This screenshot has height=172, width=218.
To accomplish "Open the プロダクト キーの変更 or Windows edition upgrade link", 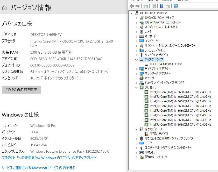I will [49, 158].
